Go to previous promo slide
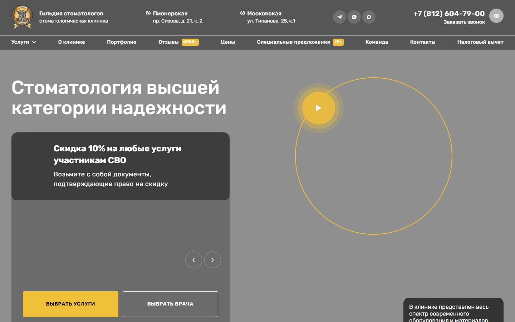The height and width of the screenshot is (322, 515). [193, 260]
